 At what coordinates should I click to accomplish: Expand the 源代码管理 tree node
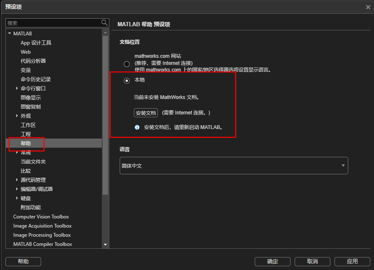[17, 180]
